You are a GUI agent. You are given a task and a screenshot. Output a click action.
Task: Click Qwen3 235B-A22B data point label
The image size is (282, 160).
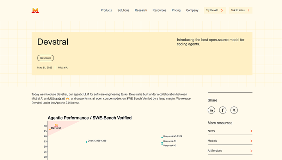[x=97, y=141]
